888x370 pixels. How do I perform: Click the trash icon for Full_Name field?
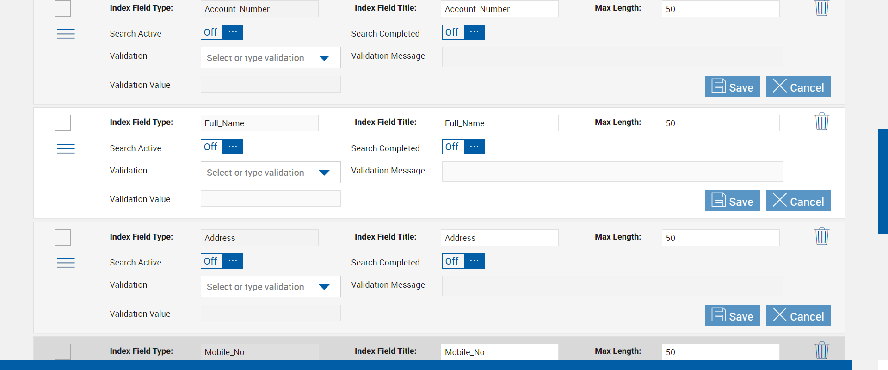[x=821, y=122]
